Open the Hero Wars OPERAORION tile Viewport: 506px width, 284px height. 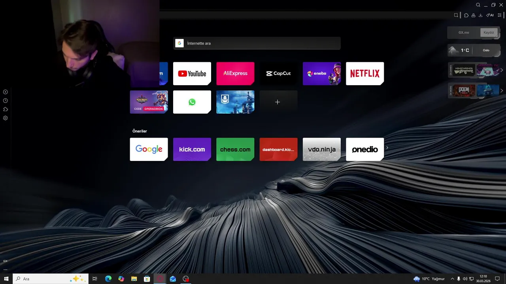(x=149, y=102)
